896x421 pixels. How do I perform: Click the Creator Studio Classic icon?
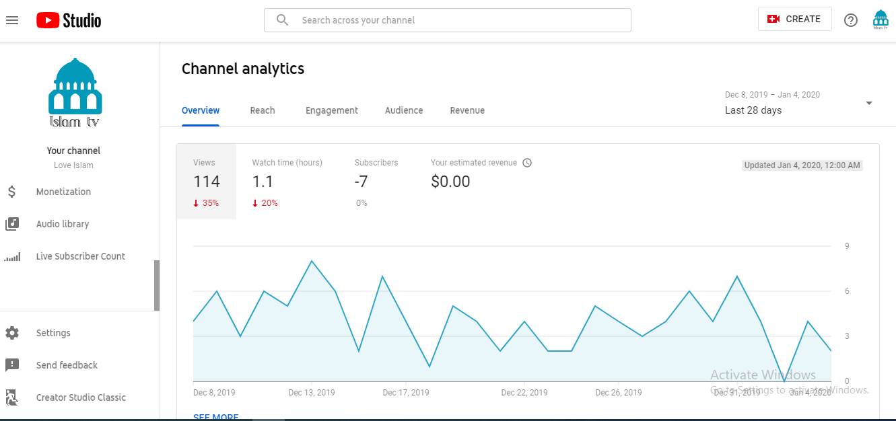click(12, 397)
